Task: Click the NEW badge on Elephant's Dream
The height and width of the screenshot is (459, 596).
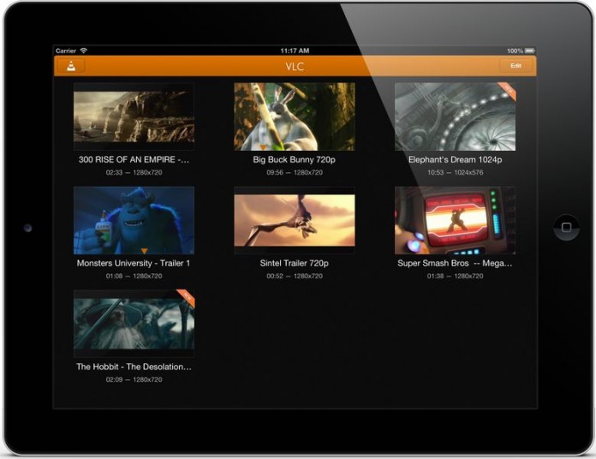Action: tap(506, 90)
